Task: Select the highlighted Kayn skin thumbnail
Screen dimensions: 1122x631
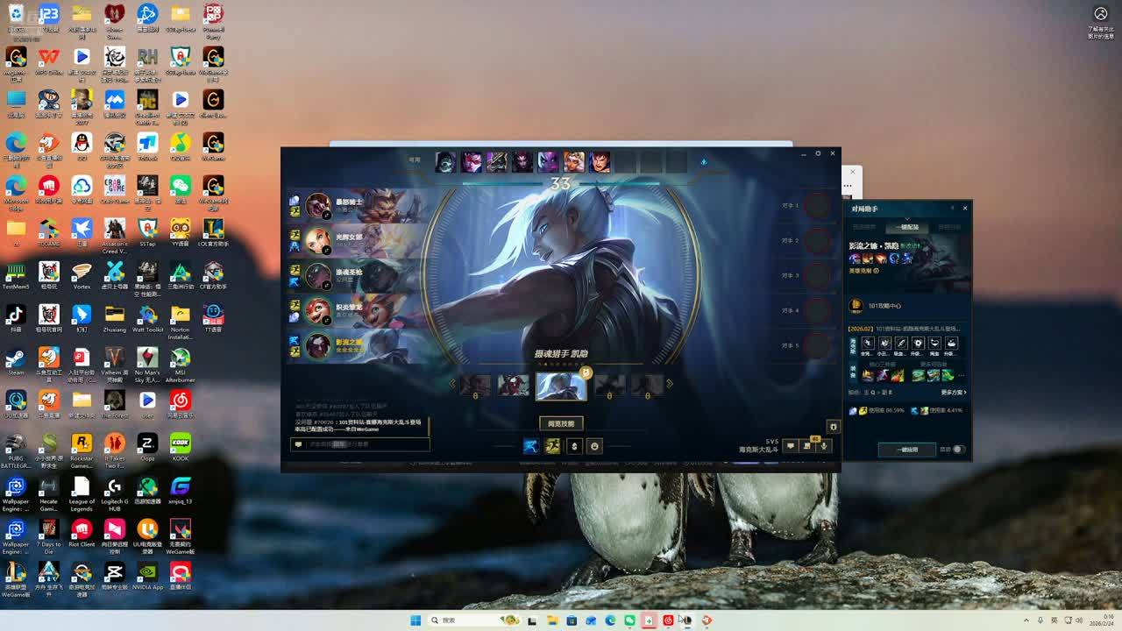Action: [x=561, y=386]
